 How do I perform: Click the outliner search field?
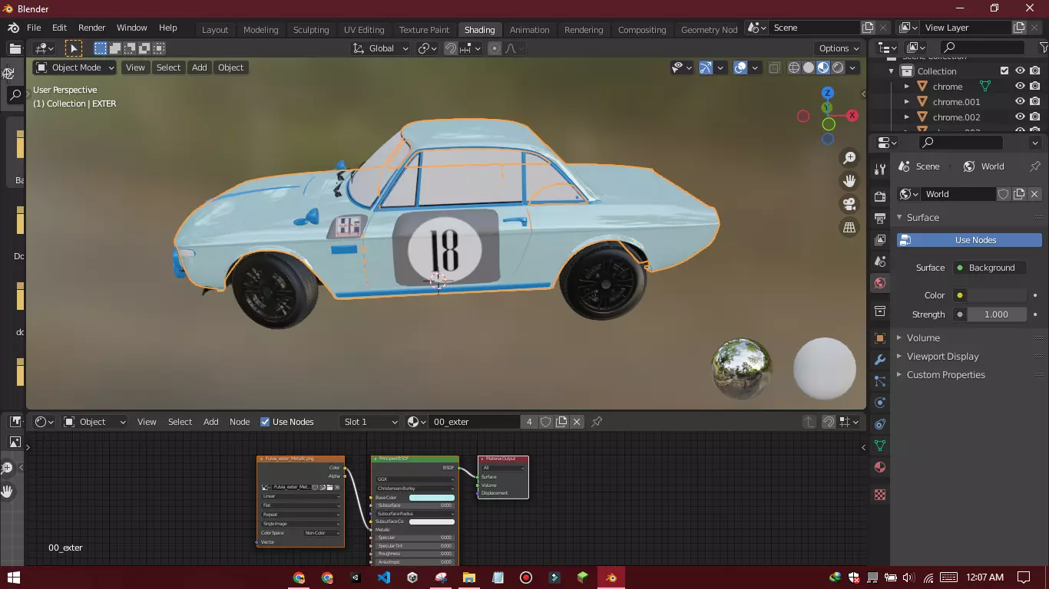tap(983, 48)
